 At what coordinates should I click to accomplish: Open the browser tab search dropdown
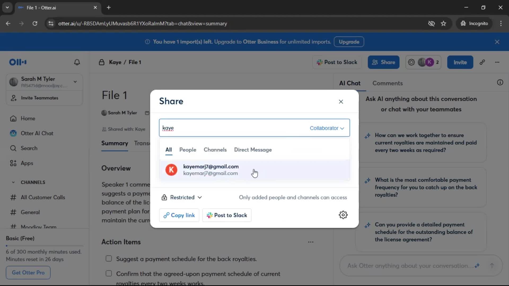click(7, 7)
